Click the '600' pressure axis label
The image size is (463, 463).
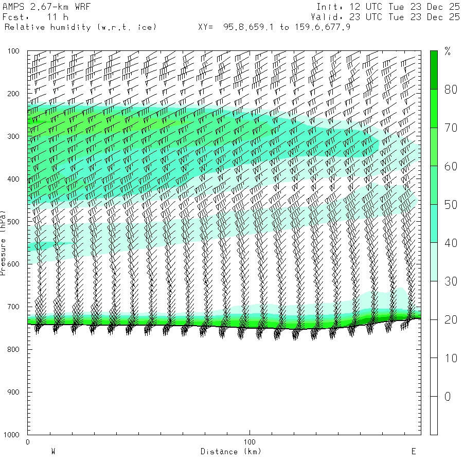click(x=13, y=264)
